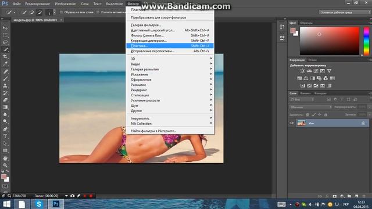Toggle lock position in Layers panel
Image resolution: width=372 pixels, height=209 pixels.
pyautogui.click(x=320, y=115)
